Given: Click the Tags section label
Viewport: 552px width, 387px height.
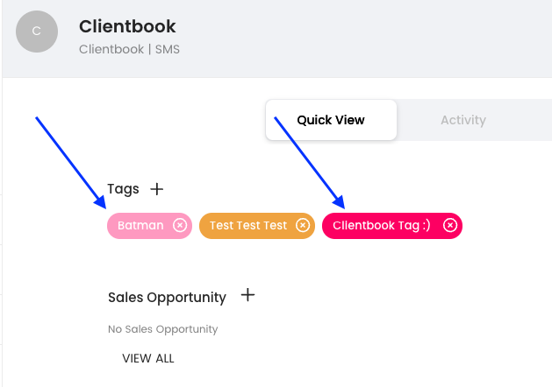Looking at the screenshot, I should 123,189.
